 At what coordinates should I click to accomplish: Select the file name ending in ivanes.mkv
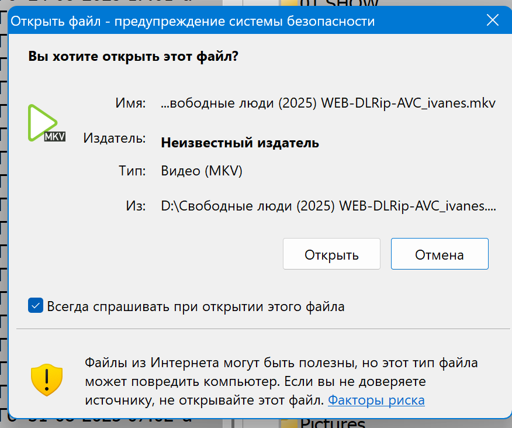(328, 103)
